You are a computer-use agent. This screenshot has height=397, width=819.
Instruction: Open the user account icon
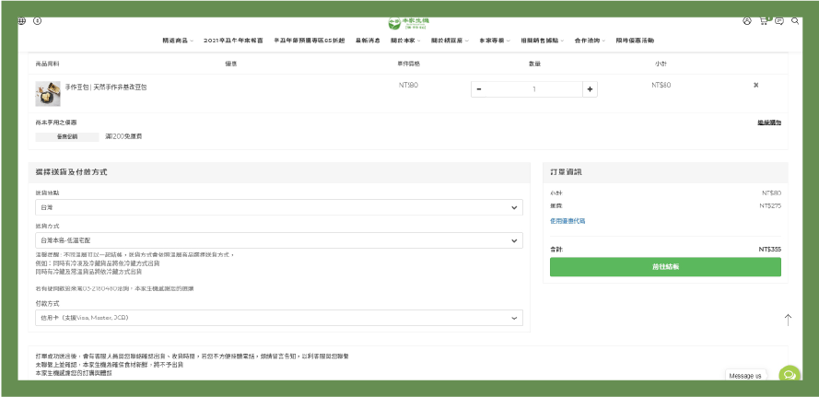pyautogui.click(x=747, y=20)
